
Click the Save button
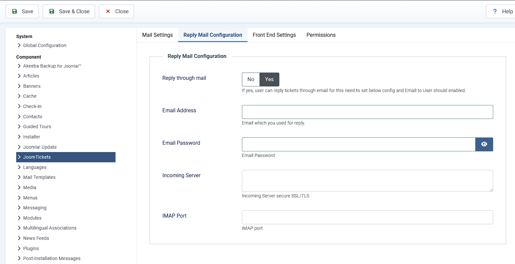22,11
